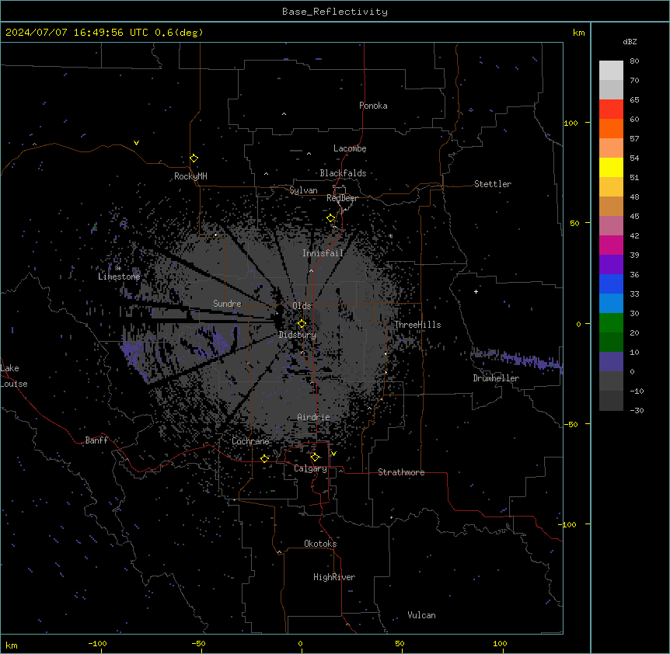
Task: Select the yellow diamond marker between Olds and Didsbury
Action: pyautogui.click(x=302, y=323)
